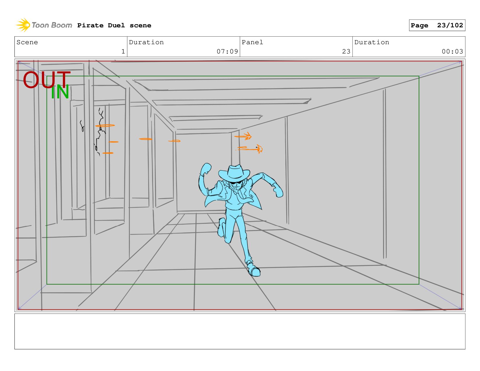Click the red 'OUT' camera label
480x371 pixels.
47,80
